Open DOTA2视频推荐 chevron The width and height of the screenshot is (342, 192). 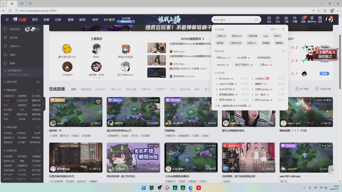203,39
